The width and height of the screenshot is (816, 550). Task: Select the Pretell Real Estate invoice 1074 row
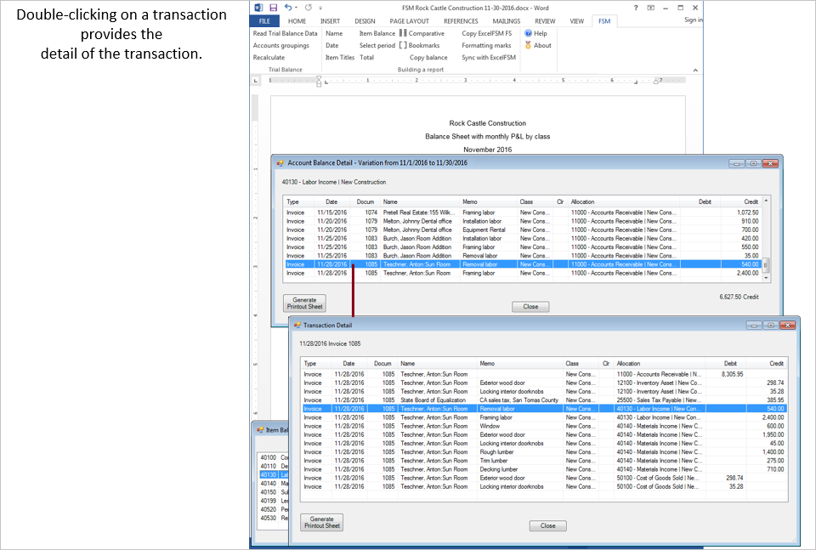[523, 213]
